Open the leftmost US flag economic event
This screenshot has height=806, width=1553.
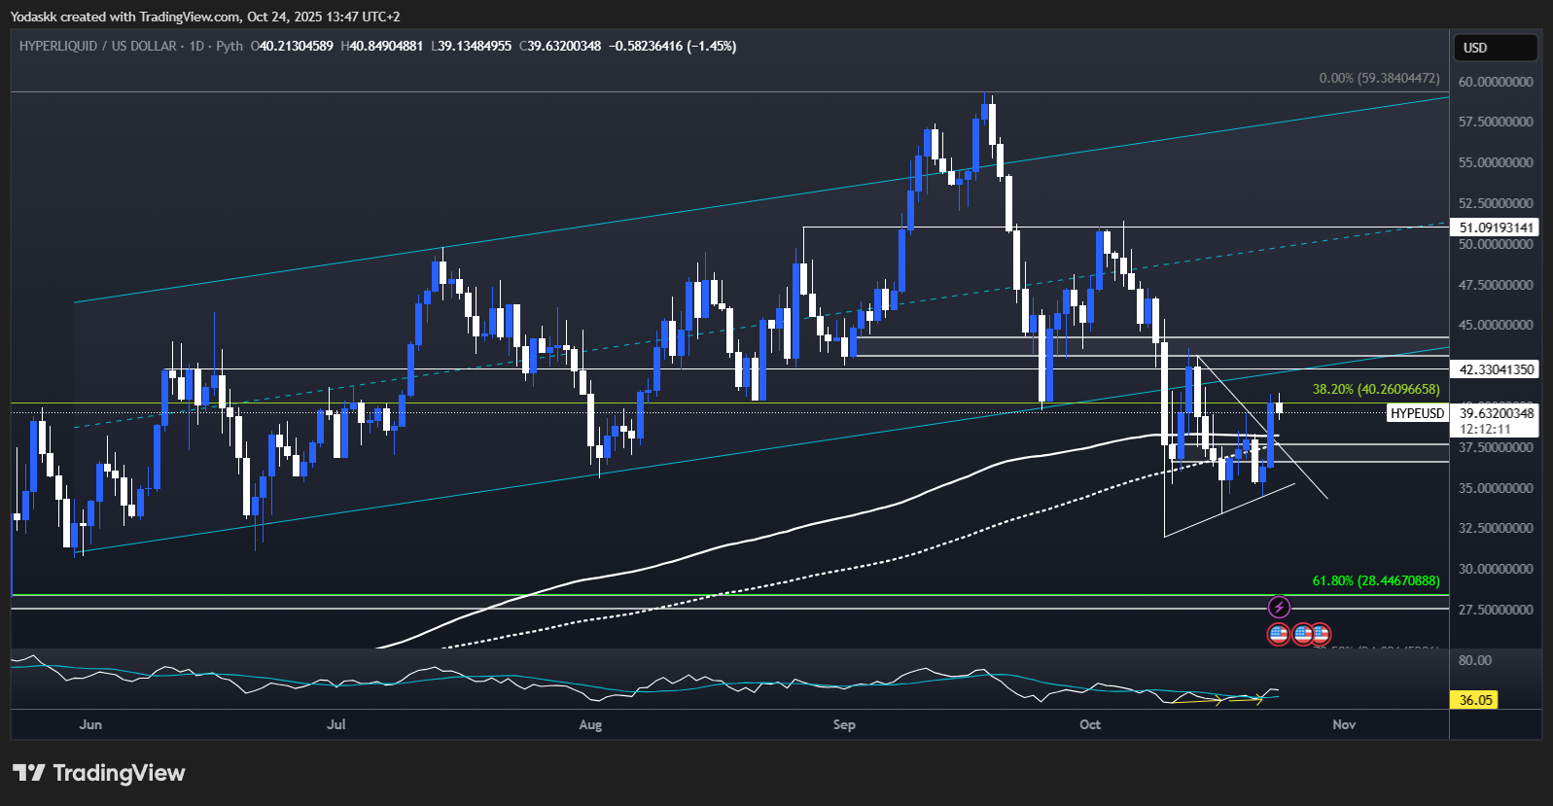coord(1278,635)
